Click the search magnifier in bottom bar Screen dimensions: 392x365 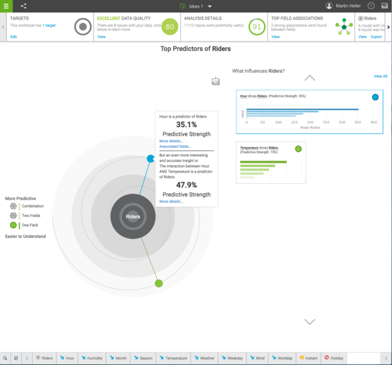[x=5, y=358]
